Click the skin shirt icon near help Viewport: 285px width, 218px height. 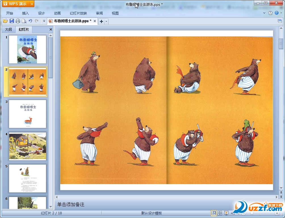tap(270, 13)
